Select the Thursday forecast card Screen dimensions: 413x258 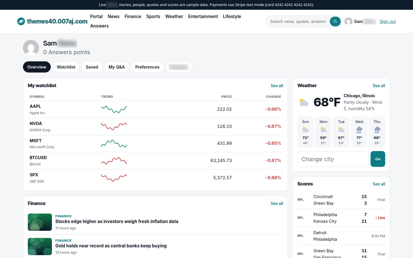[x=377, y=132]
